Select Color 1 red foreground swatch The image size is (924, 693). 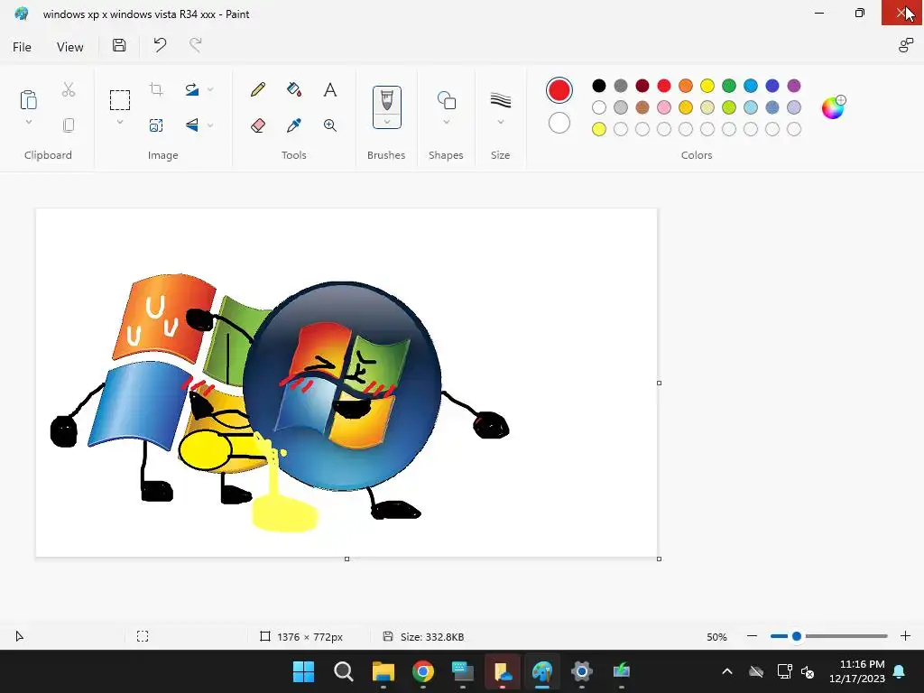pyautogui.click(x=559, y=90)
